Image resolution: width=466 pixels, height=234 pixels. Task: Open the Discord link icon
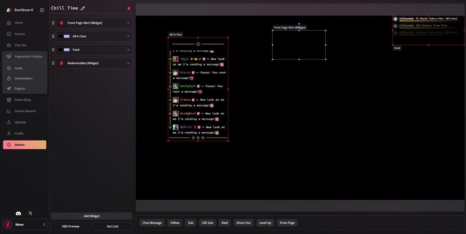[x=18, y=213]
